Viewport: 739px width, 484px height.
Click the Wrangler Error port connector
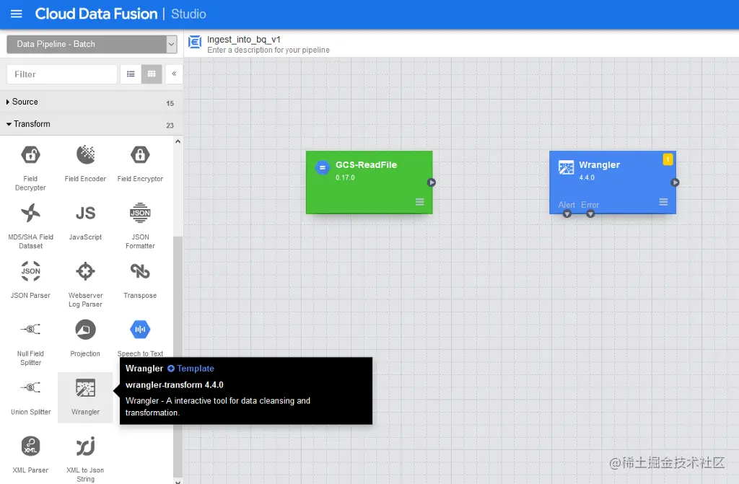click(590, 214)
